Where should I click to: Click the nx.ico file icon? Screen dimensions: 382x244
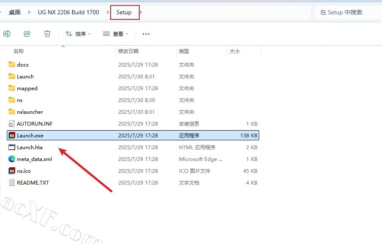(x=12, y=171)
